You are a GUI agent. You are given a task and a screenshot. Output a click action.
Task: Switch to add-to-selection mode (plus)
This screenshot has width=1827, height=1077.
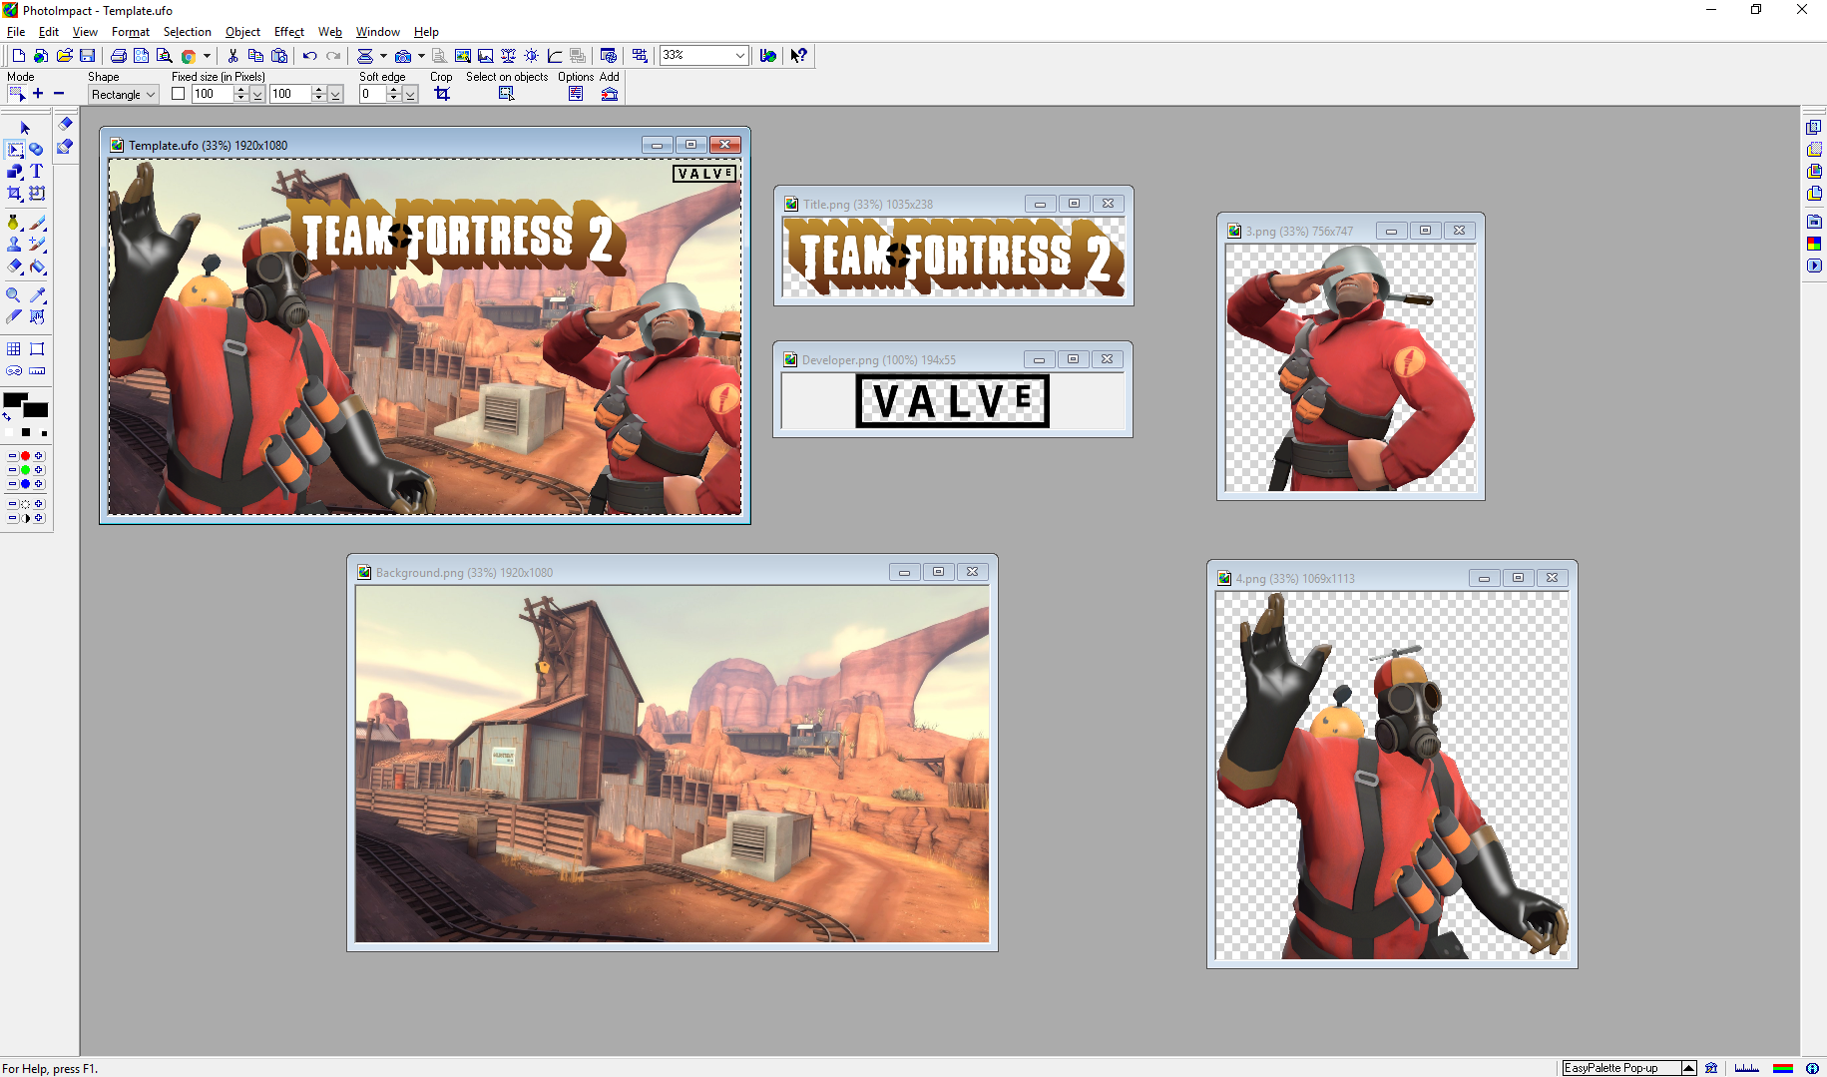pos(38,94)
